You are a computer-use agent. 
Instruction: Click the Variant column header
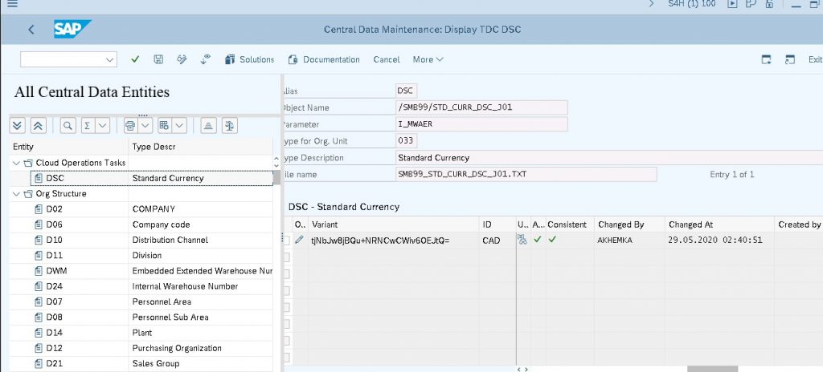pos(393,224)
